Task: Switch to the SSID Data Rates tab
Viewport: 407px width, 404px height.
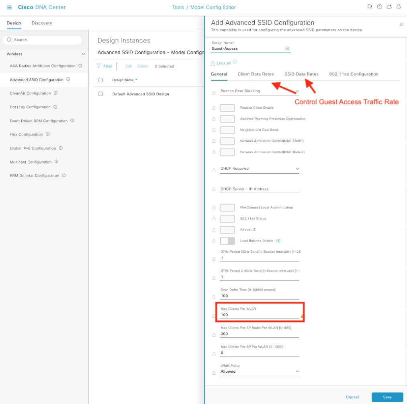Action: pos(301,74)
